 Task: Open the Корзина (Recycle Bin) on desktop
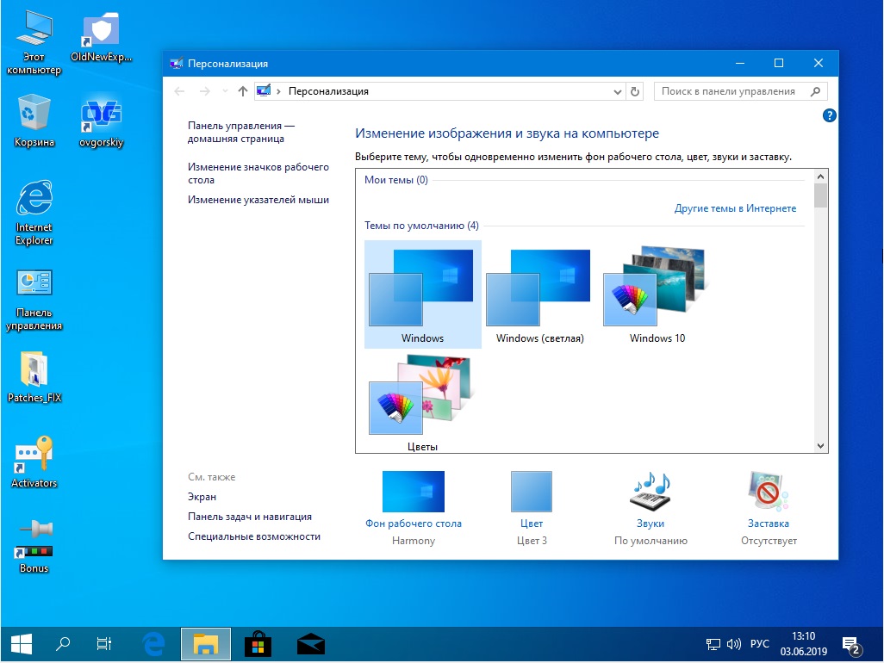tap(33, 112)
